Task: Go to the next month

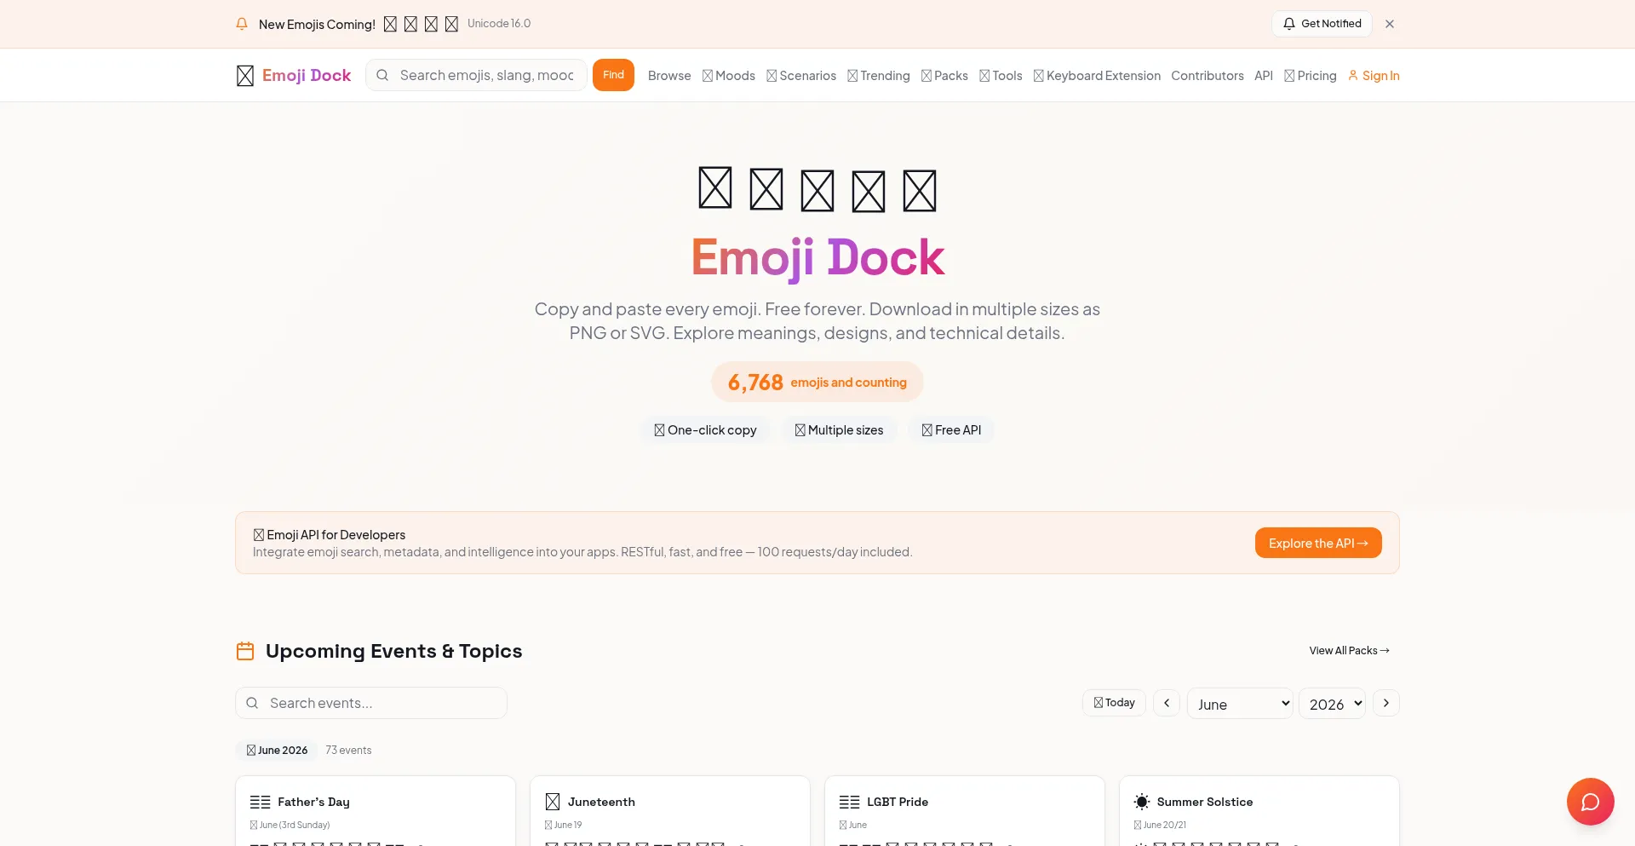Action: (x=1386, y=703)
